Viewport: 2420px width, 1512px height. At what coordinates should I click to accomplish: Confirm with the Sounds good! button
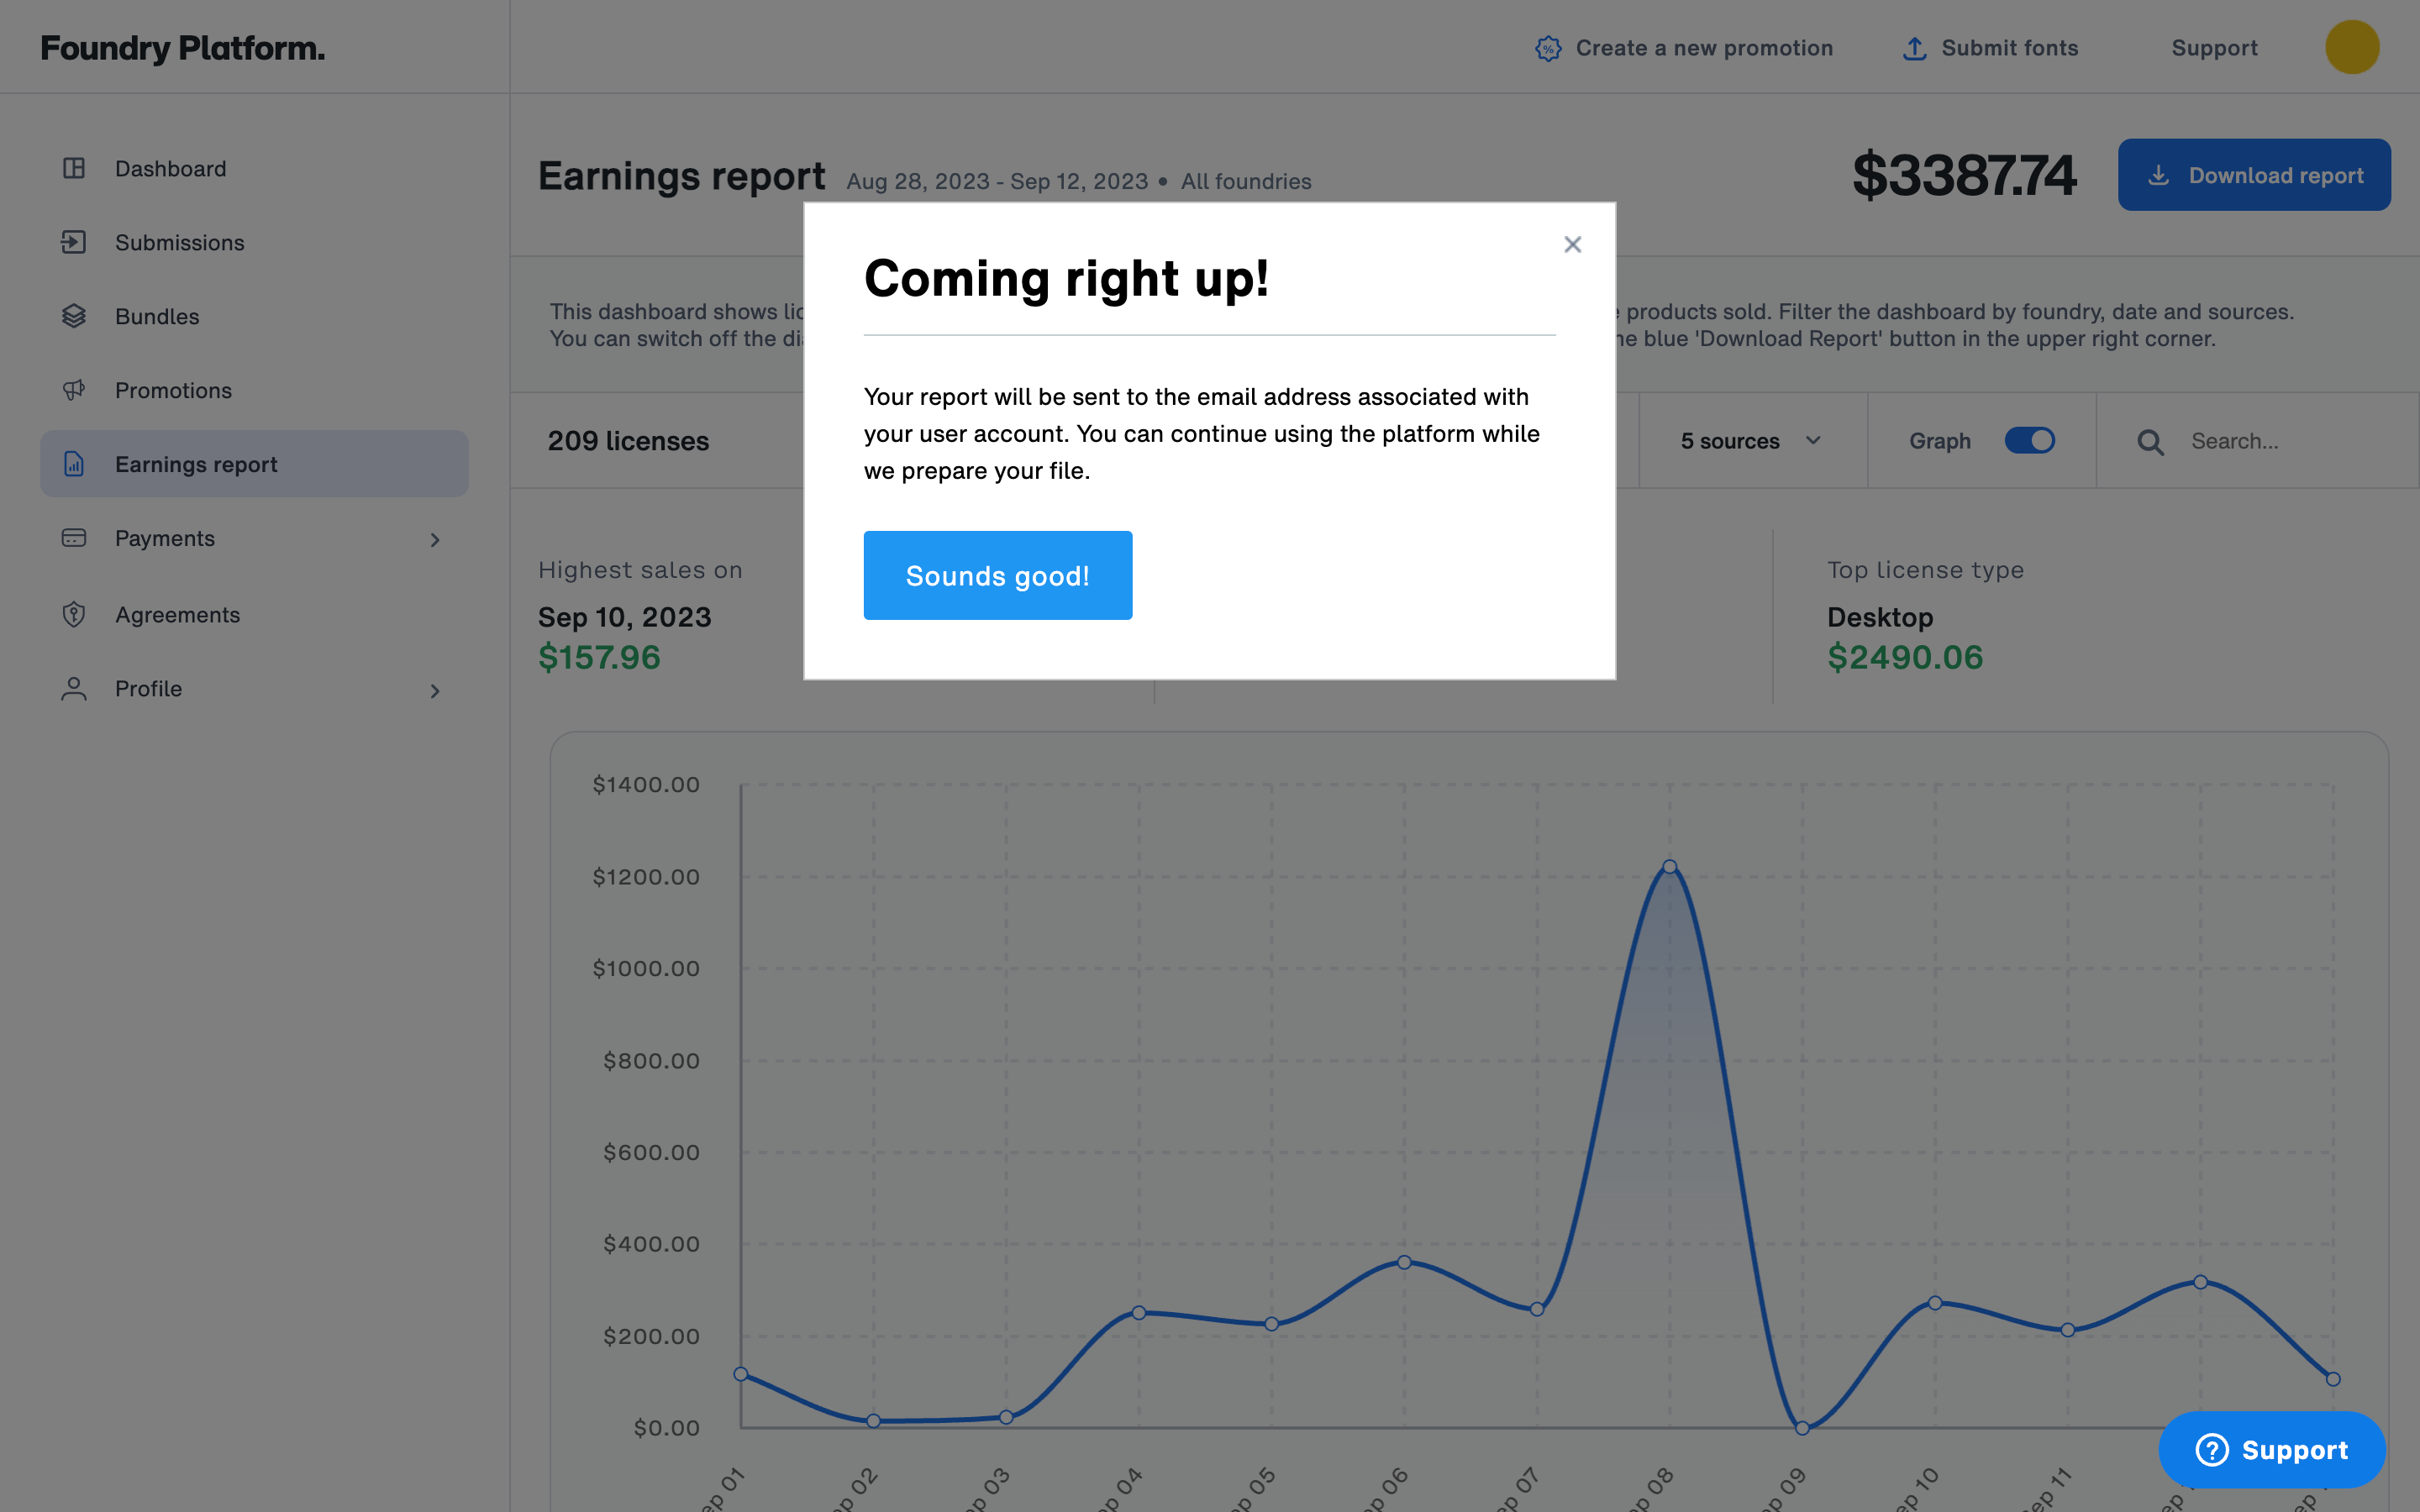pos(998,575)
